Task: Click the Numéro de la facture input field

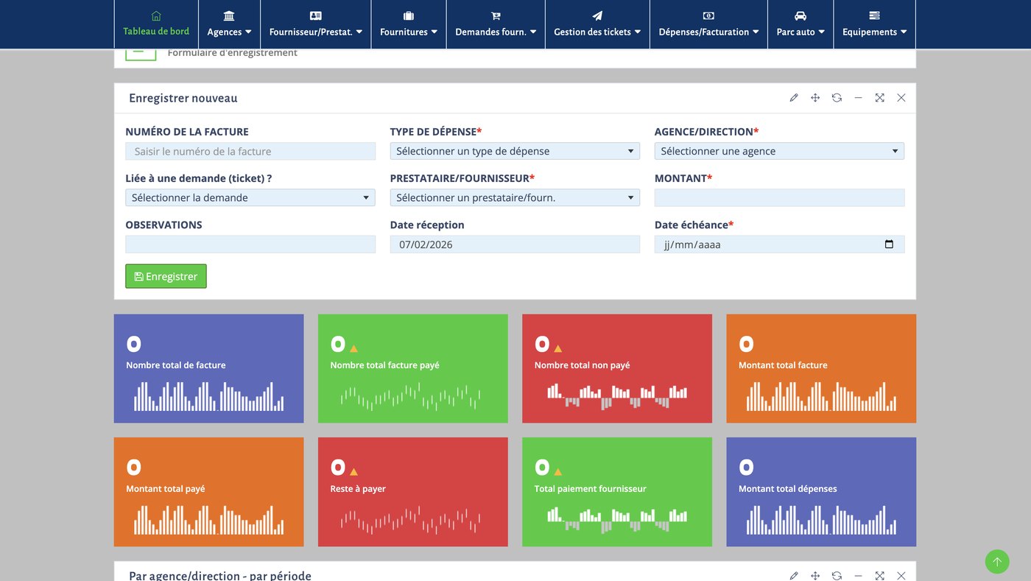Action: (x=250, y=151)
